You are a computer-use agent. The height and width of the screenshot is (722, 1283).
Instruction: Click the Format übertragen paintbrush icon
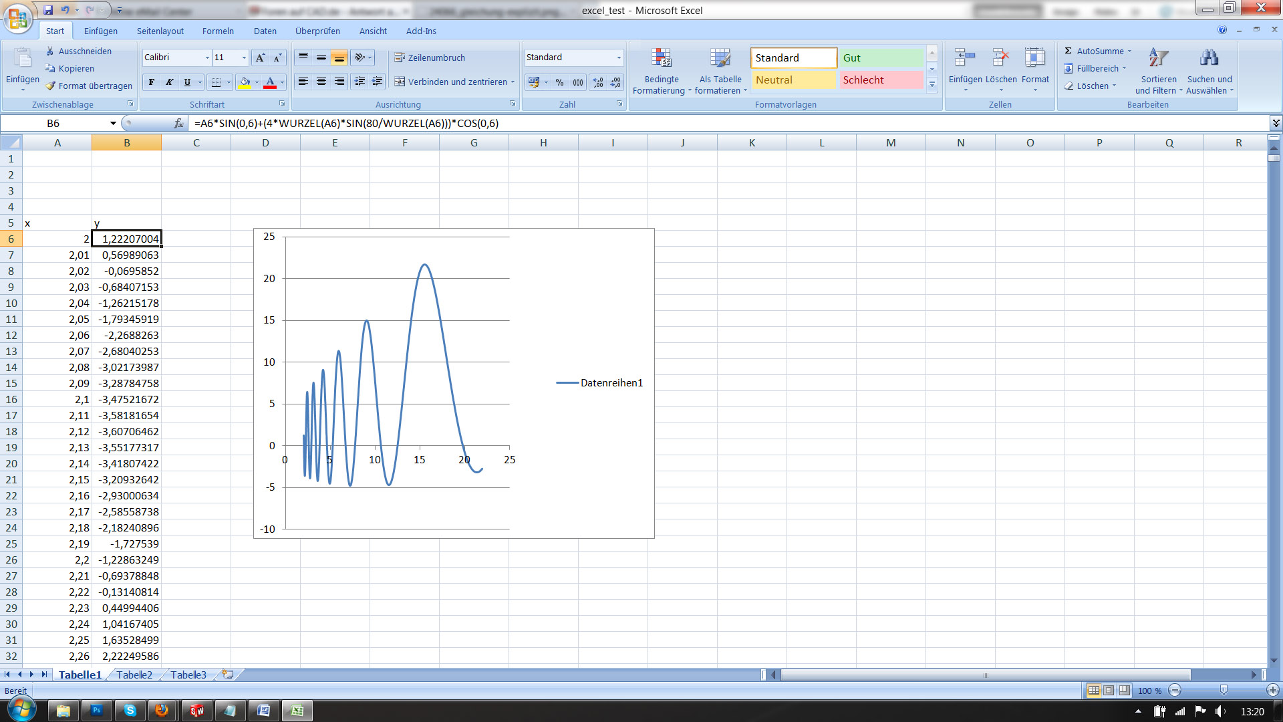(51, 86)
